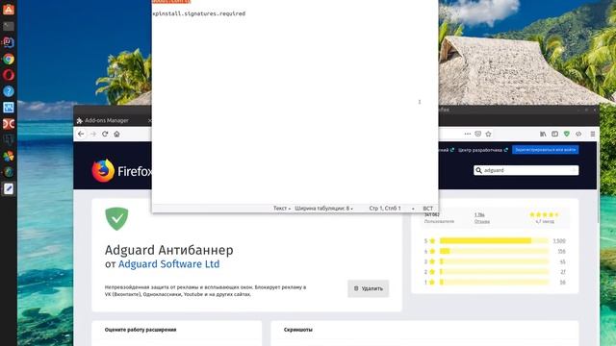Click the search magnifier in add-ons search
The image size is (616, 346).
tap(478, 170)
